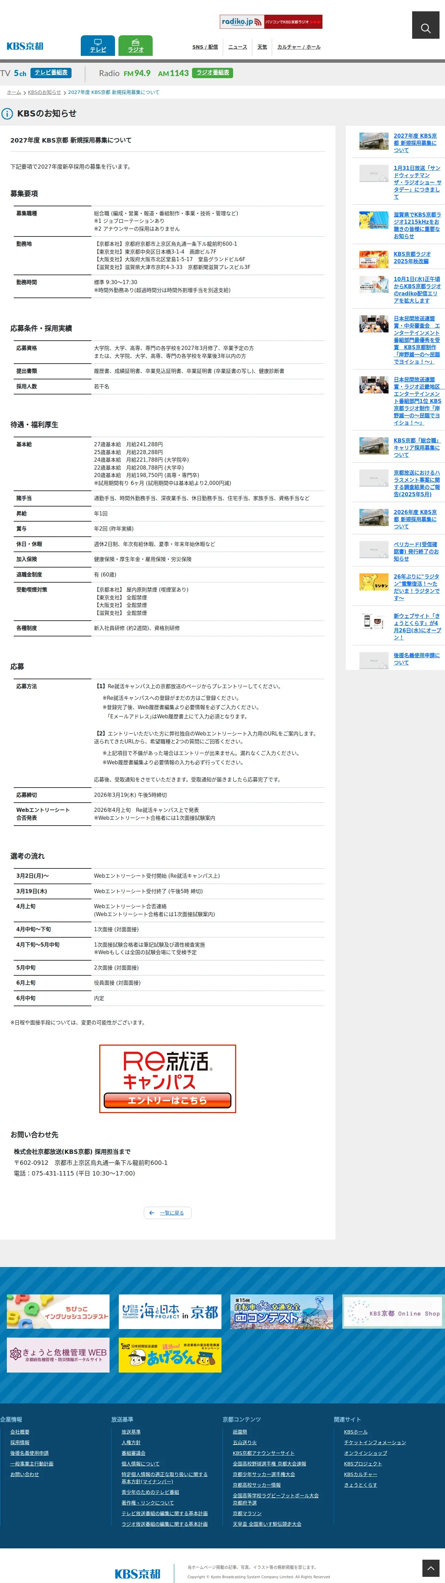Open the きょうと危機管理WEB banner

pyautogui.click(x=58, y=1355)
